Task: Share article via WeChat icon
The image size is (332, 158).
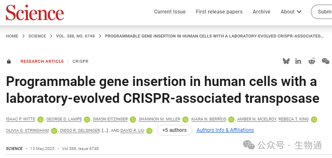Action: click(326, 61)
